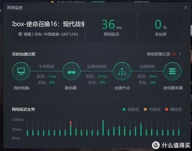Click the router icon

(x=71, y=71)
